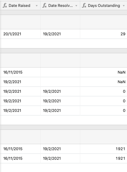Image resolution: width=127 pixels, height=172 pixels.
Task: Select the Date Resolved column header text
Action: [x=61, y=5]
